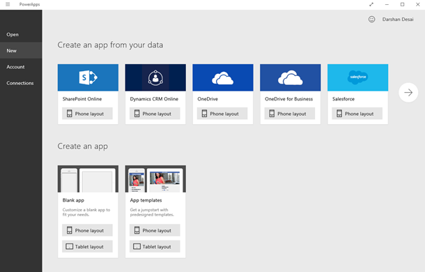Viewport: 425px width, 272px height.
Task: Select the New menu item
Action: (21, 50)
